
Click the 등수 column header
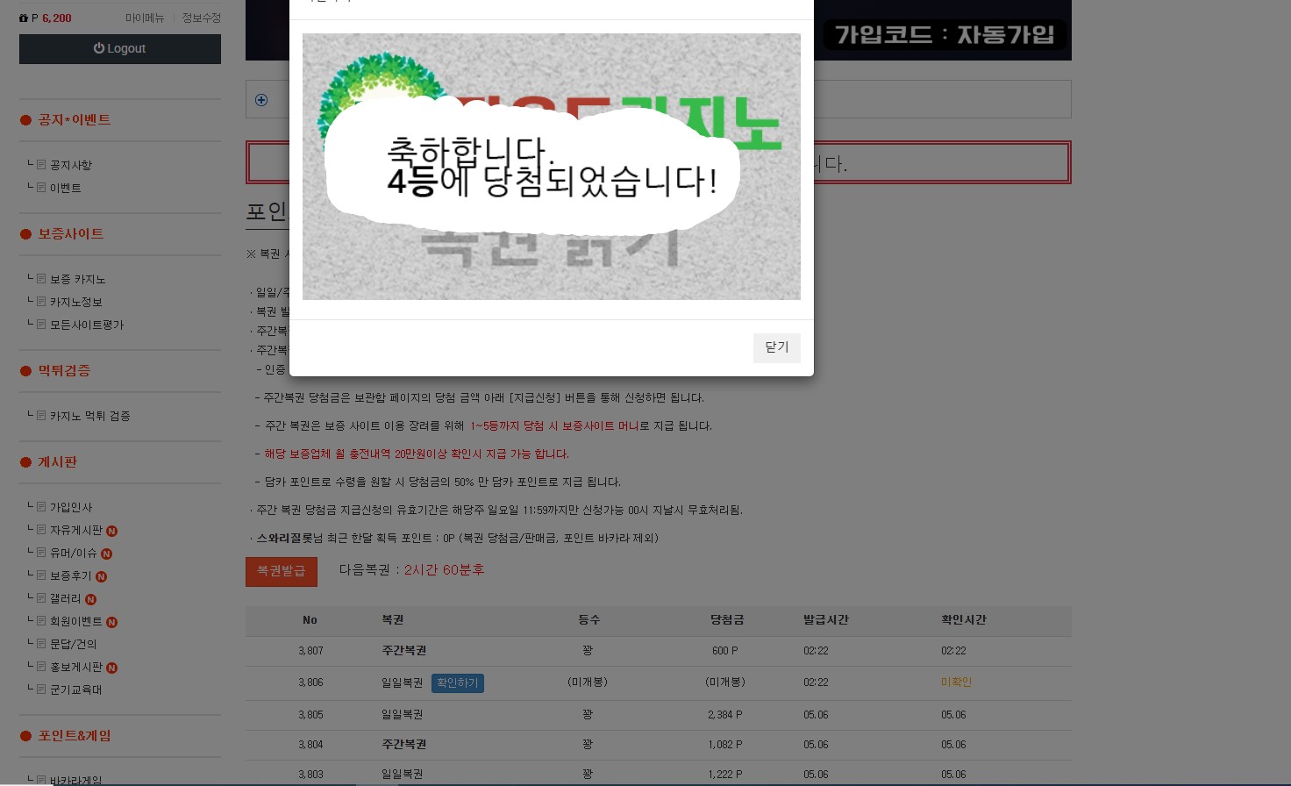pyautogui.click(x=589, y=620)
